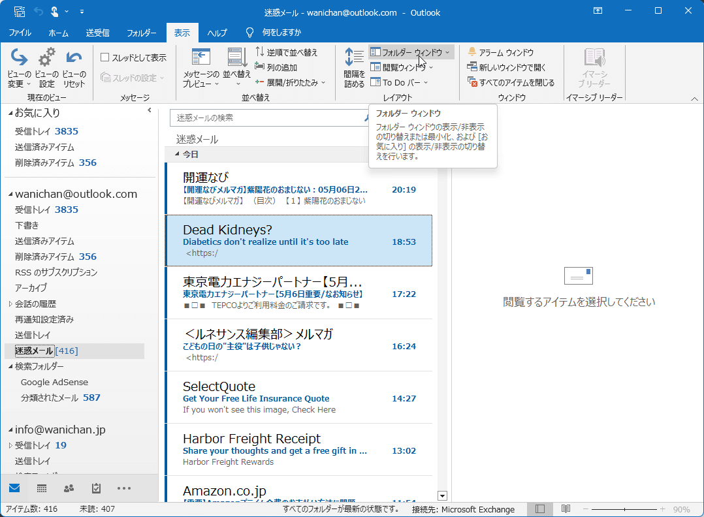Click Reverse Sort (逆順で並べ替え) button
Viewport: 704px width, 517px height.
(287, 52)
